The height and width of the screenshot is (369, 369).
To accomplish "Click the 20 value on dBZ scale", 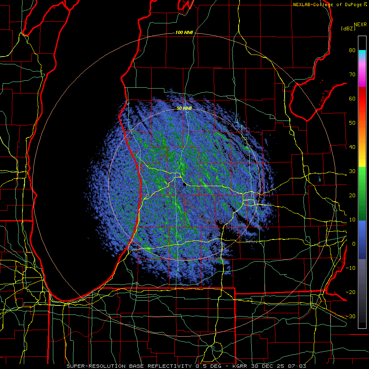I will (x=352, y=196).
